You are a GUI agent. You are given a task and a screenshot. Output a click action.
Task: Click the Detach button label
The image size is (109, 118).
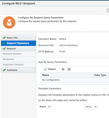click(x=52, y=69)
